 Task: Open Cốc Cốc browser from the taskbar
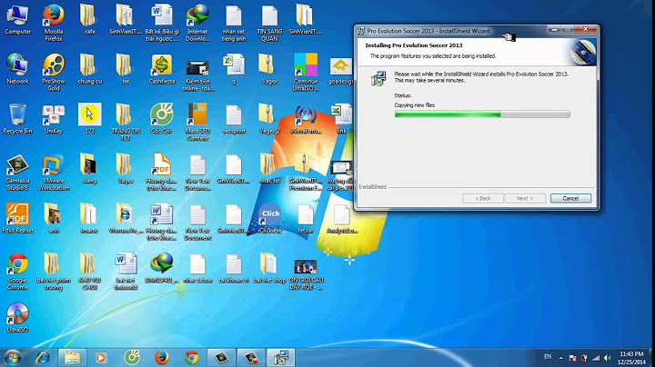132,358
